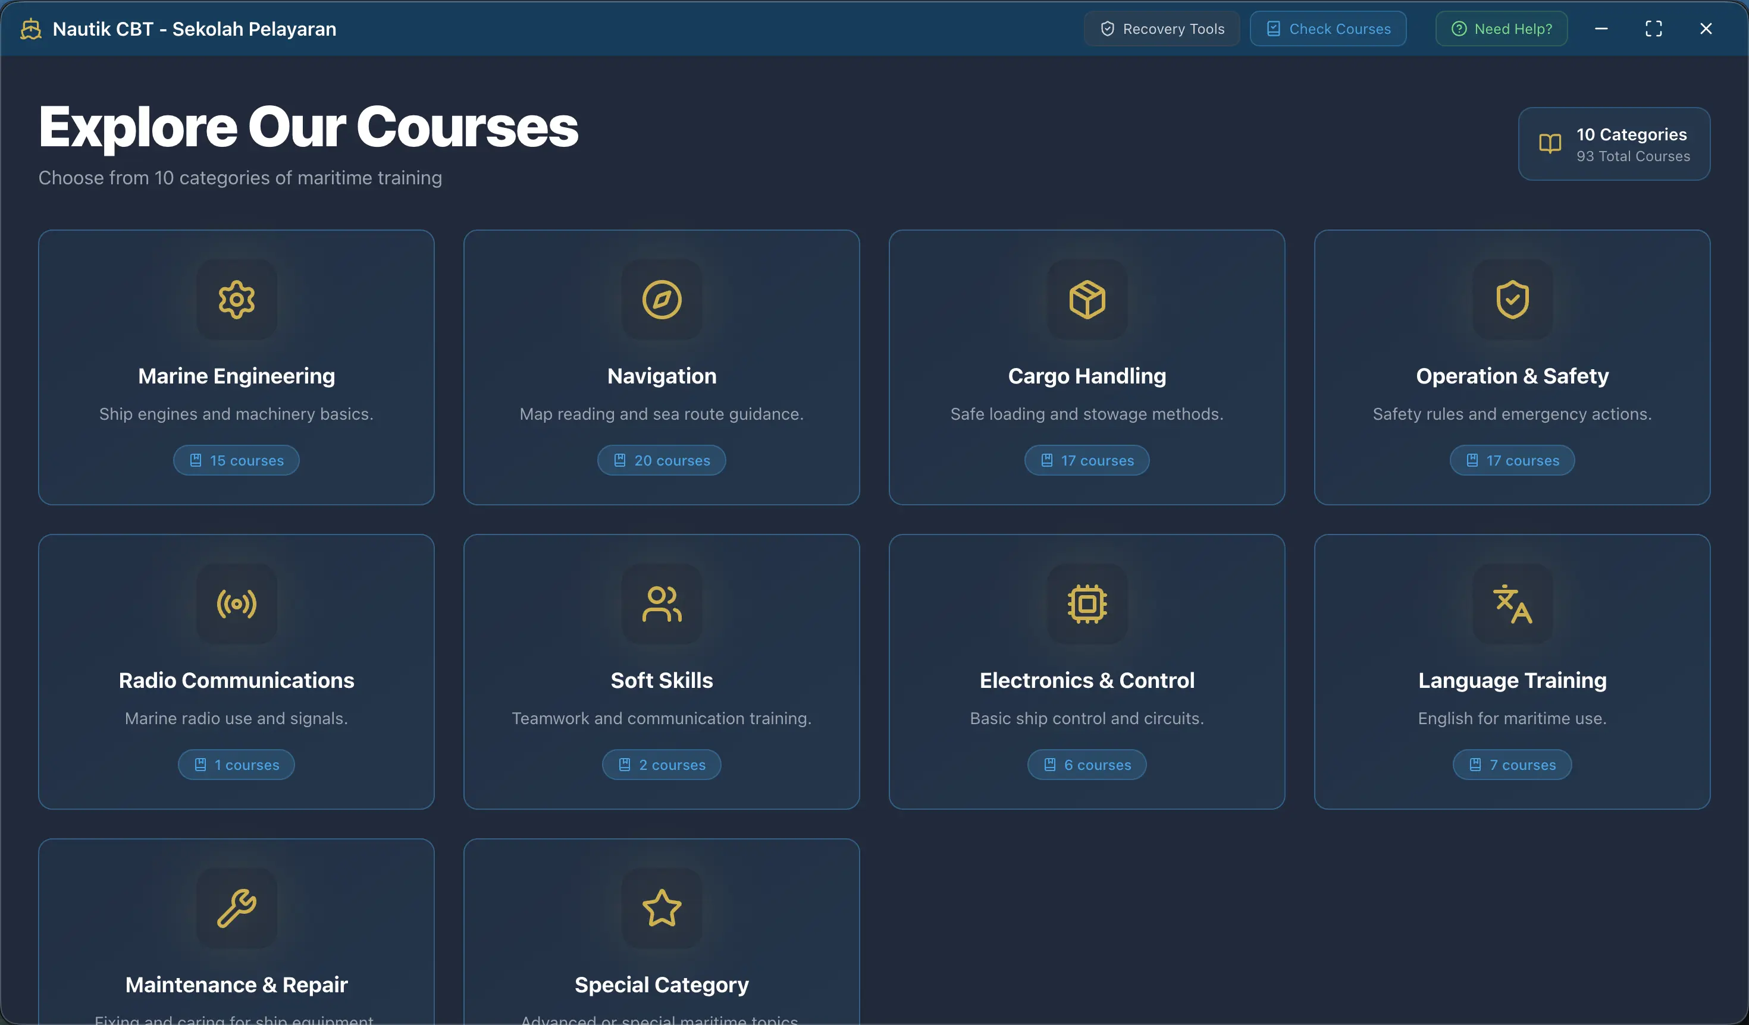The height and width of the screenshot is (1025, 1749).
Task: Click the book icon beside 15 courses
Action: click(x=196, y=461)
